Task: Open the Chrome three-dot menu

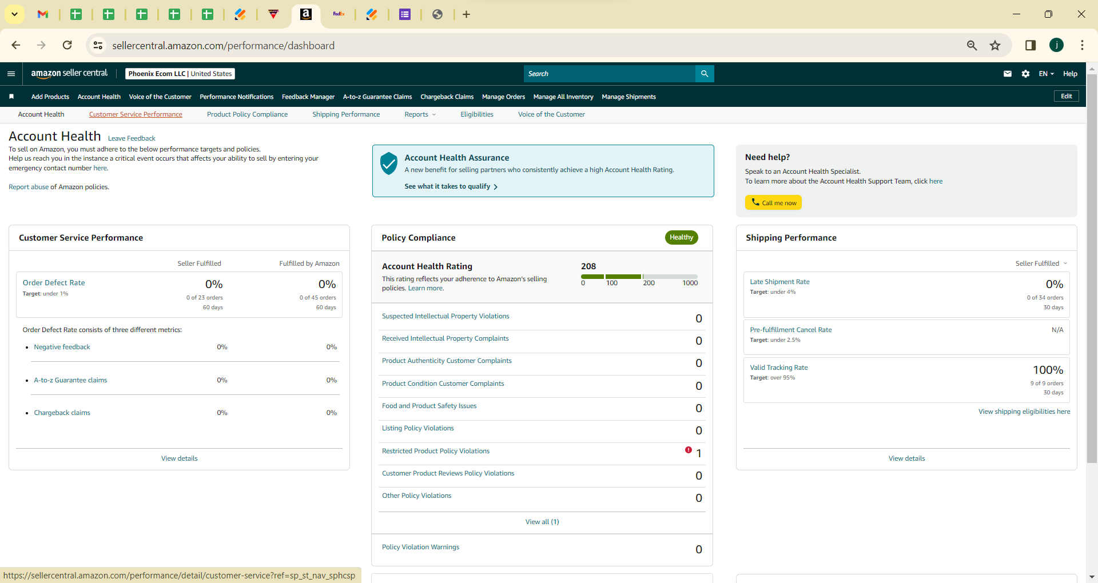Action: coord(1082,45)
